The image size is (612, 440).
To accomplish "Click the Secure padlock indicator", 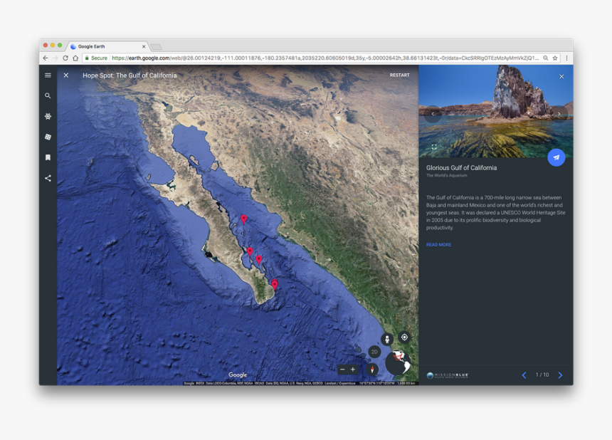I will (96, 58).
